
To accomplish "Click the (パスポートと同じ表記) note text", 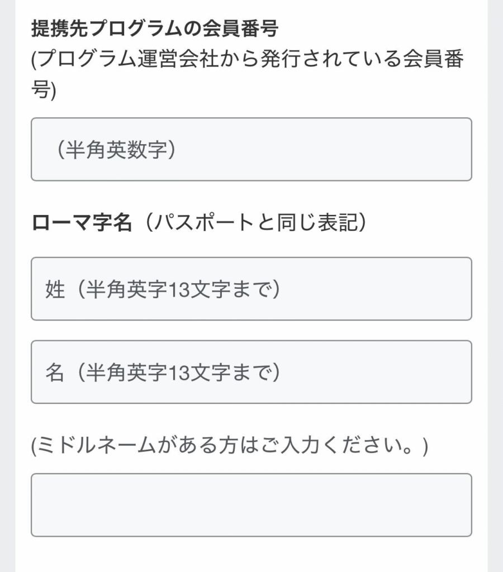I will coord(255,222).
